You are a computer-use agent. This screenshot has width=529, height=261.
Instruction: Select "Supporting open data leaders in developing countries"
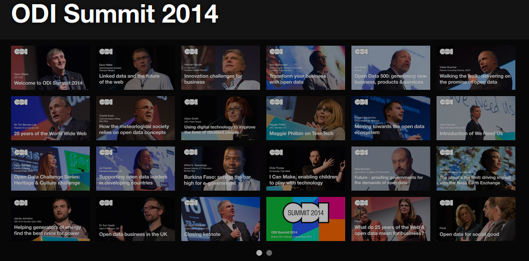[136, 169]
